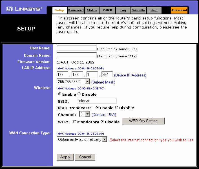
Task: Edit the third LAN IP octet 1
Action: tap(92, 74)
